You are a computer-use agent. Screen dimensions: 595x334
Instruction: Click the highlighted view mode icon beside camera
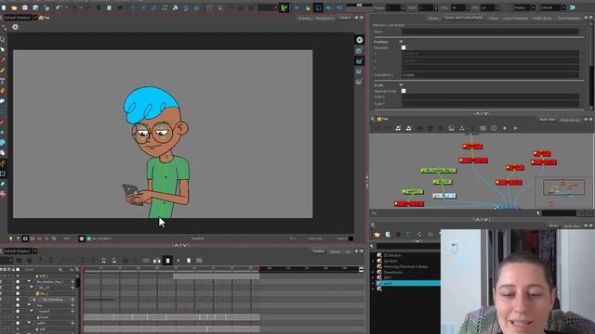(x=359, y=61)
